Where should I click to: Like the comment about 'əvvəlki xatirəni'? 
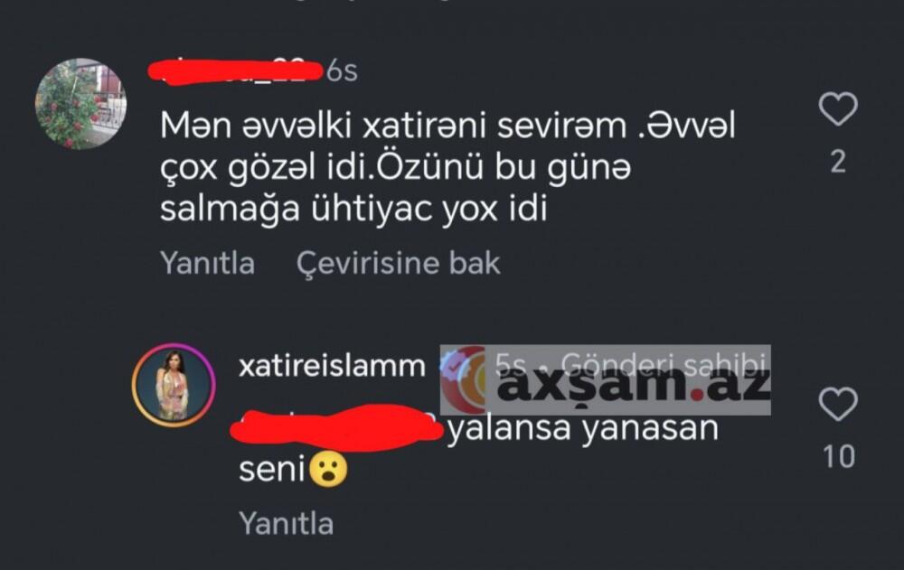(838, 108)
